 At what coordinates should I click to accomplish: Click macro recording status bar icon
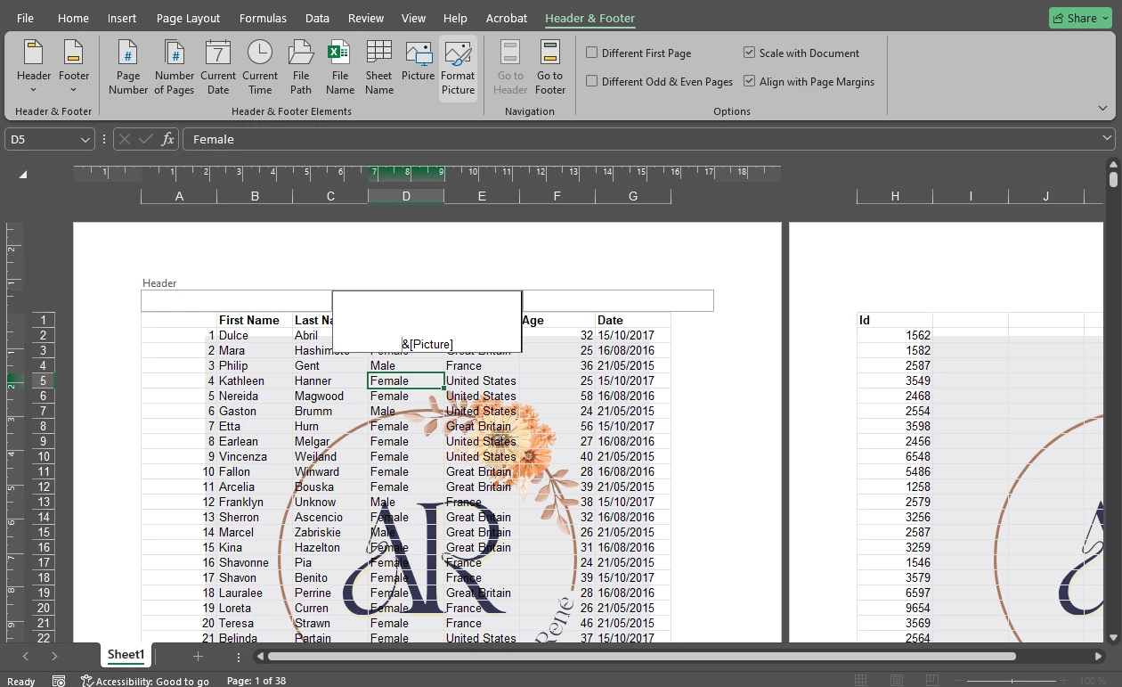[59, 681]
